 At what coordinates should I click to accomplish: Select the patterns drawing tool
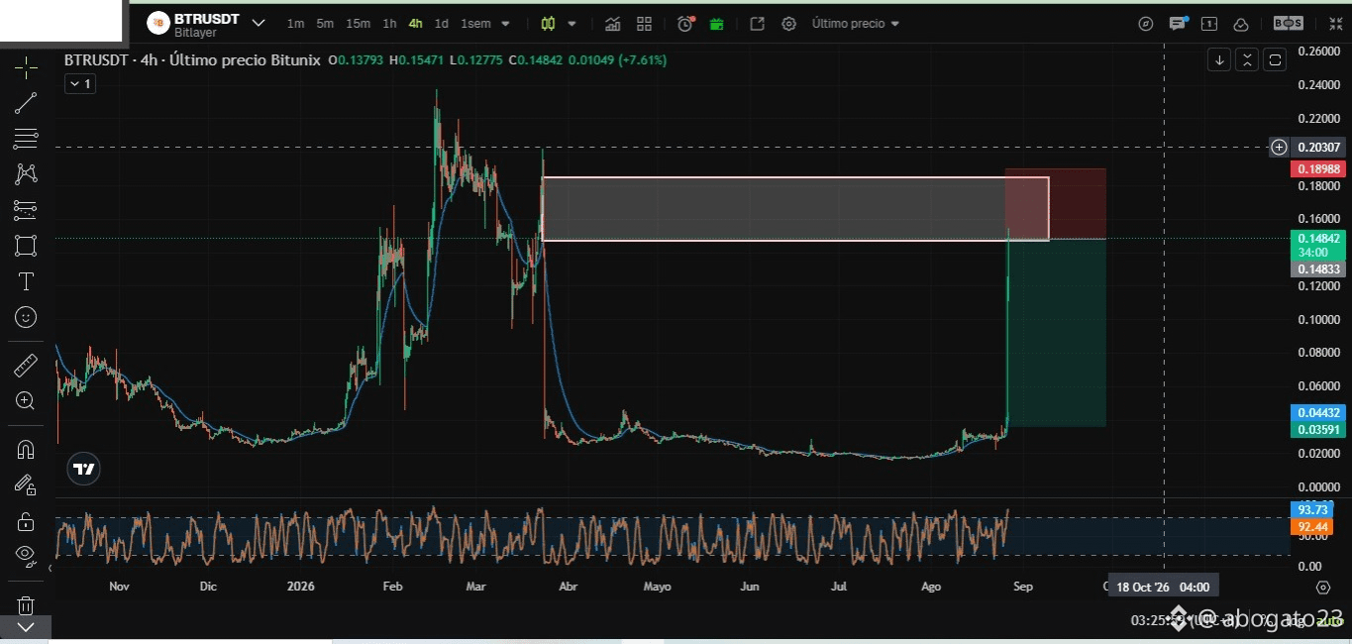tap(26, 173)
